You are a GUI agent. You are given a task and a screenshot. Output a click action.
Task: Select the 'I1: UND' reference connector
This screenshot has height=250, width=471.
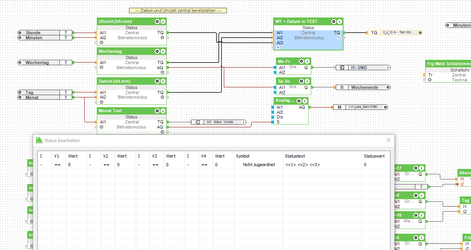coord(363,68)
